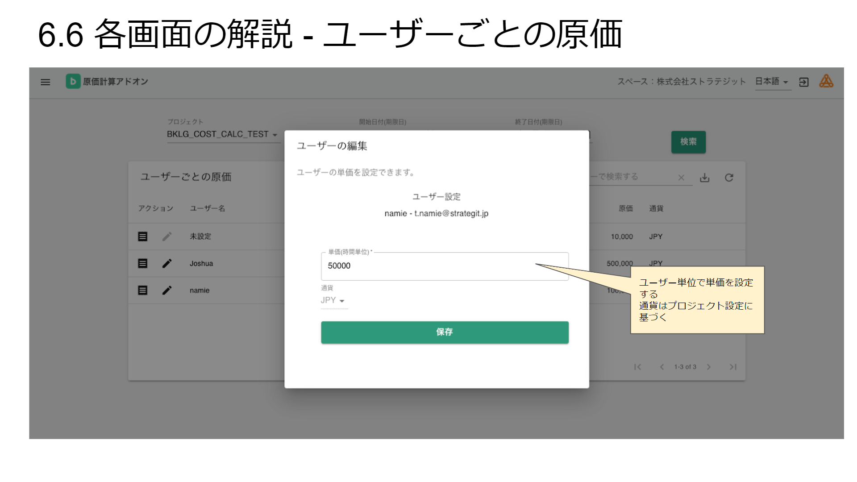The height and width of the screenshot is (482, 857).
Task: Go to last page of table
Action: point(733,367)
